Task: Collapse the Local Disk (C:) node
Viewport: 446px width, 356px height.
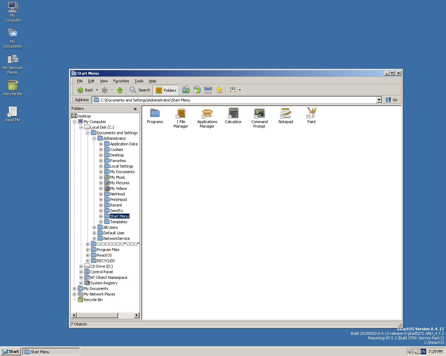Action: [x=81, y=127]
